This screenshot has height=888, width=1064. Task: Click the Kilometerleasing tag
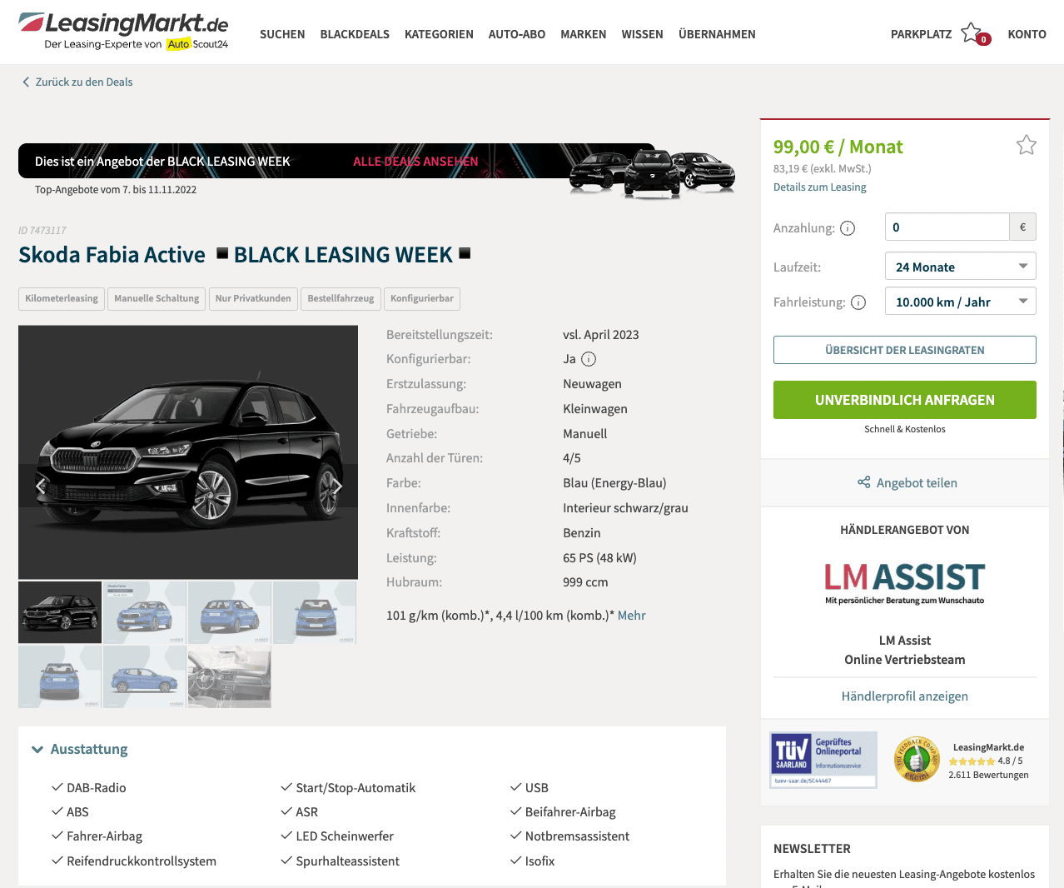(x=62, y=298)
